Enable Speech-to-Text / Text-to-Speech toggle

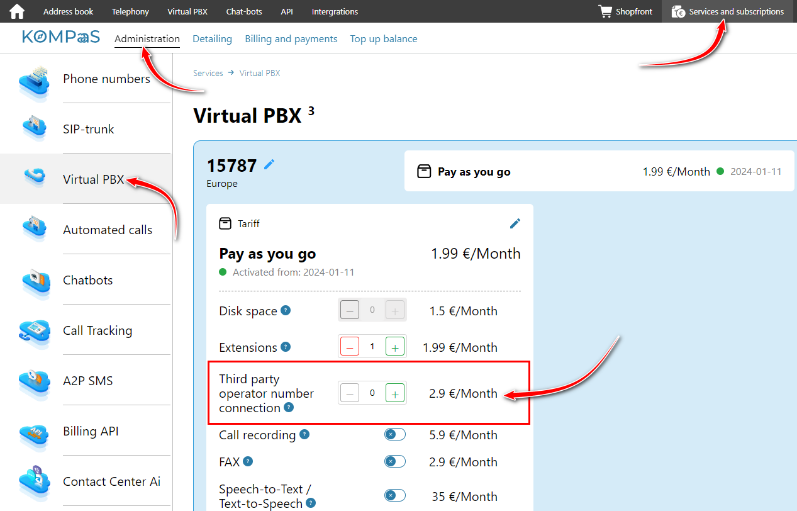click(395, 495)
